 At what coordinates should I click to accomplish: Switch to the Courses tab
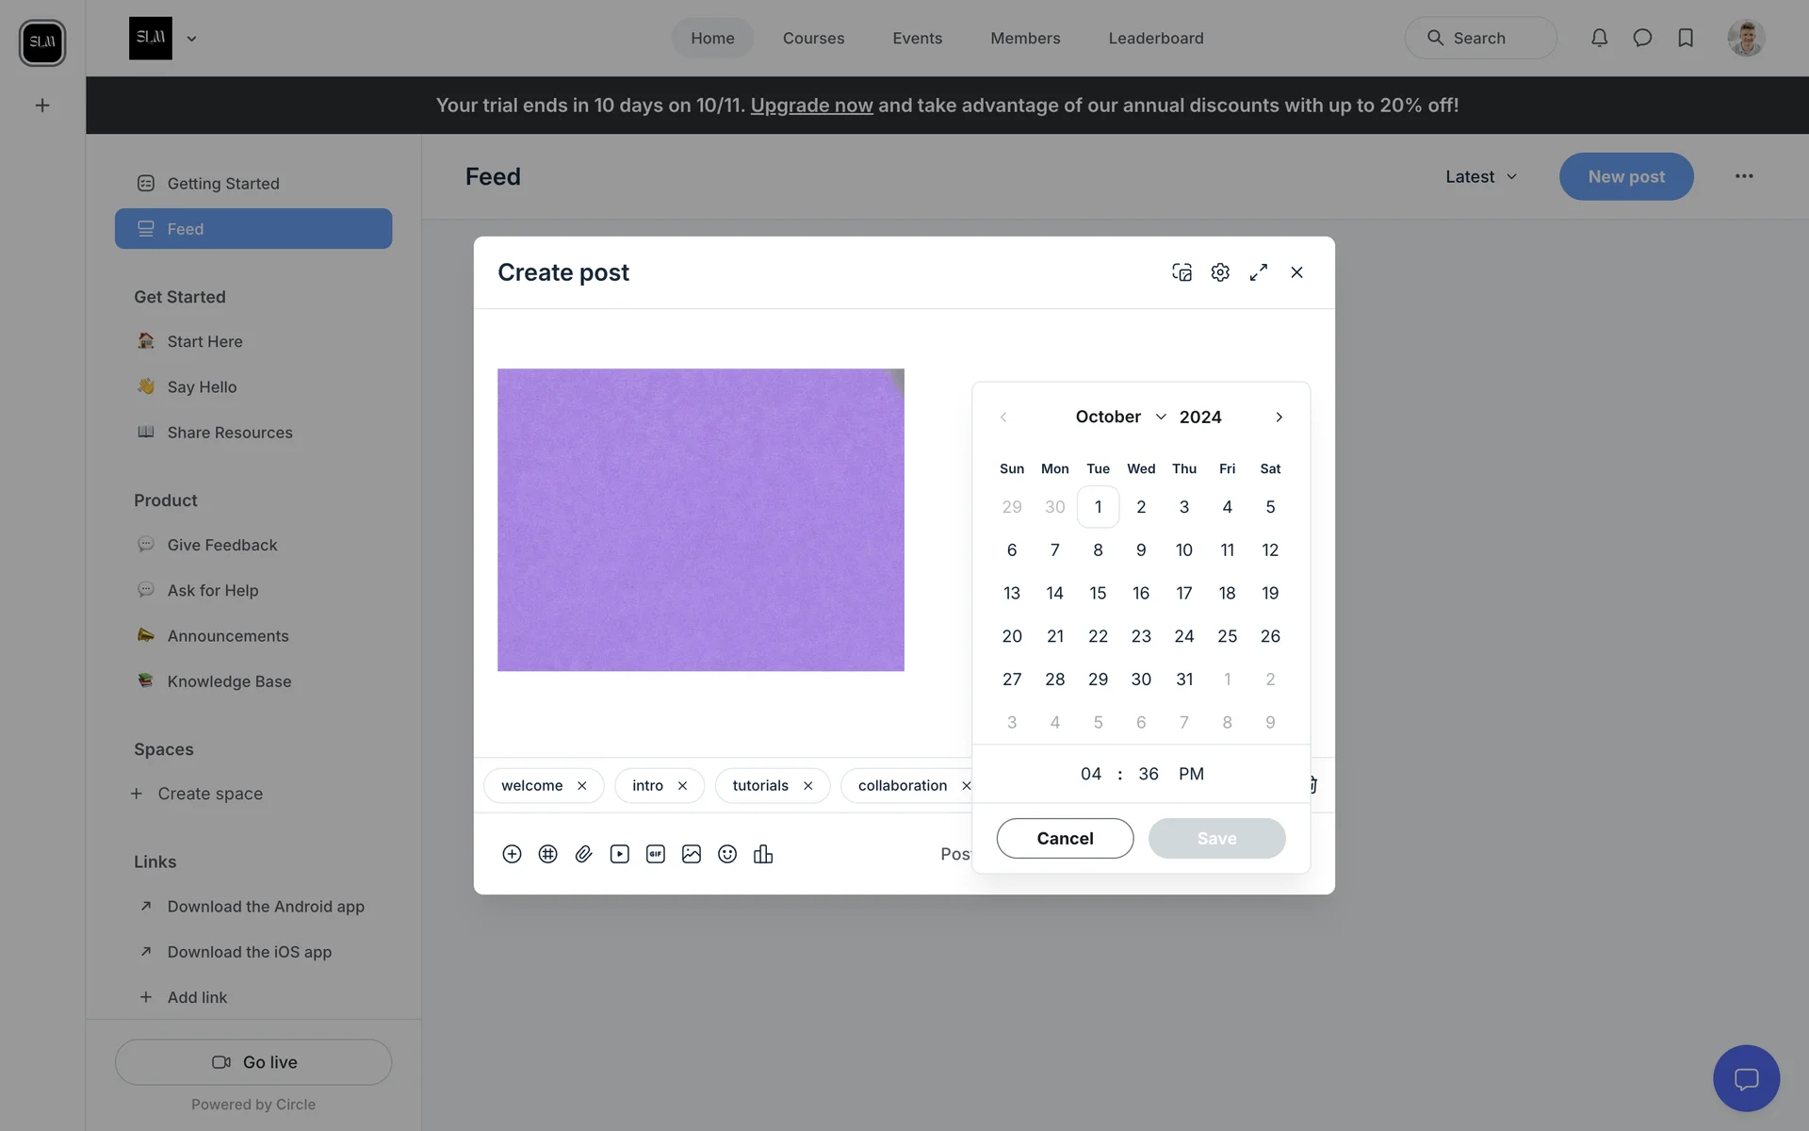coord(813,38)
